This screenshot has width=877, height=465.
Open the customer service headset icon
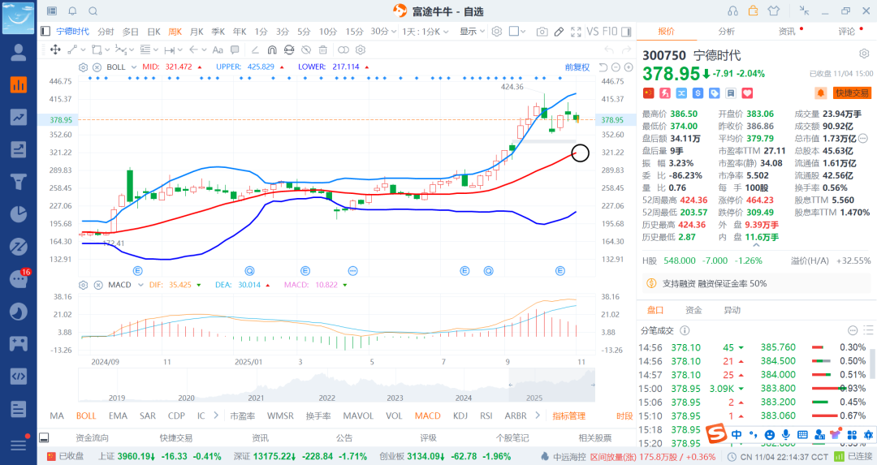point(733,11)
